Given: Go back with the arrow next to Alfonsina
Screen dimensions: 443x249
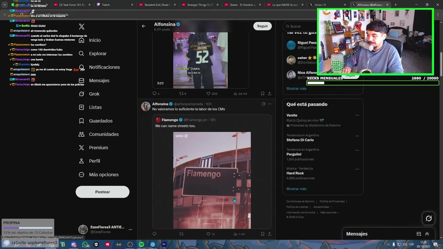Looking at the screenshot, I should point(144,26).
